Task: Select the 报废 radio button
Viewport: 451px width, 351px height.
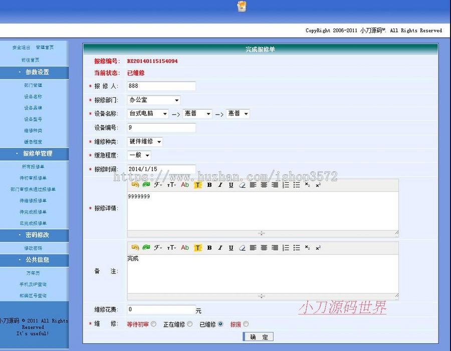Action: 246,324
